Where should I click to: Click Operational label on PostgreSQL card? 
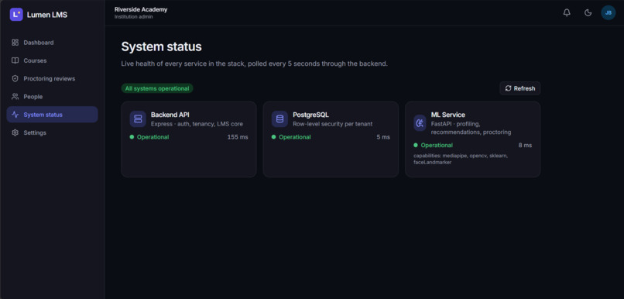[295, 137]
